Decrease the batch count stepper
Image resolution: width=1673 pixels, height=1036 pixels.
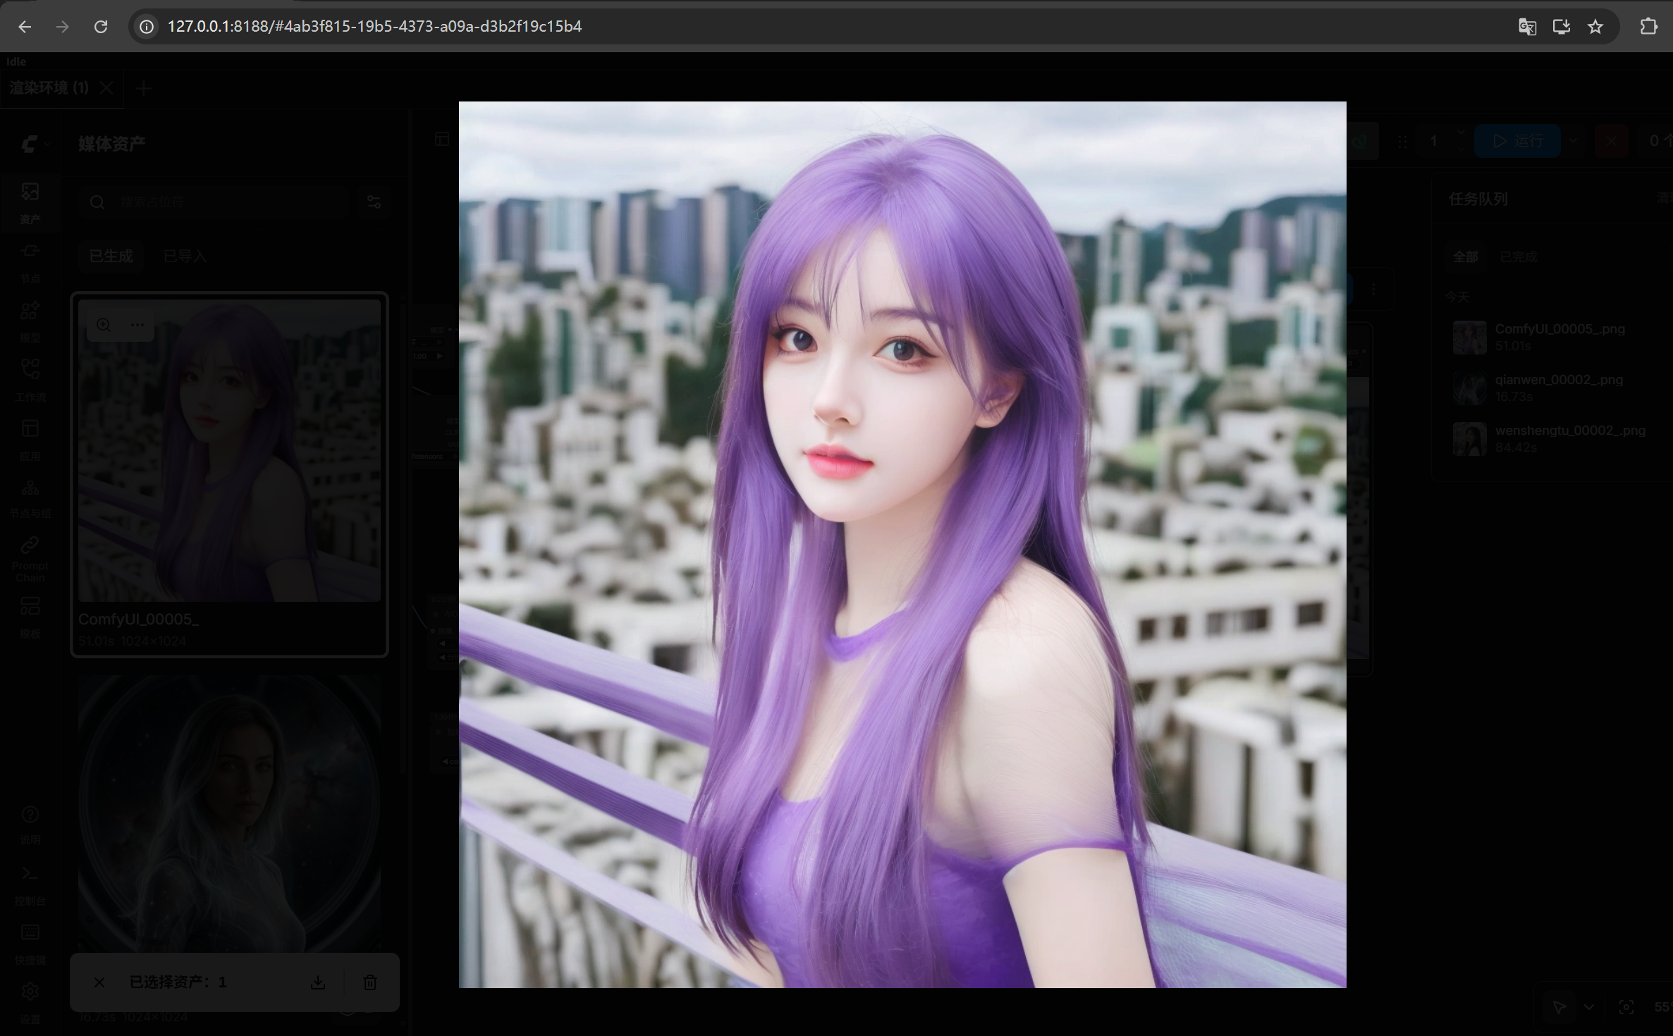click(x=1460, y=149)
